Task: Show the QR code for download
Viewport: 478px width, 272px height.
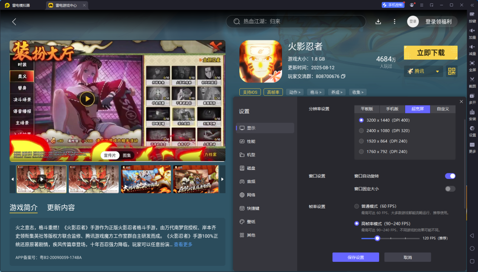Action: (452, 71)
